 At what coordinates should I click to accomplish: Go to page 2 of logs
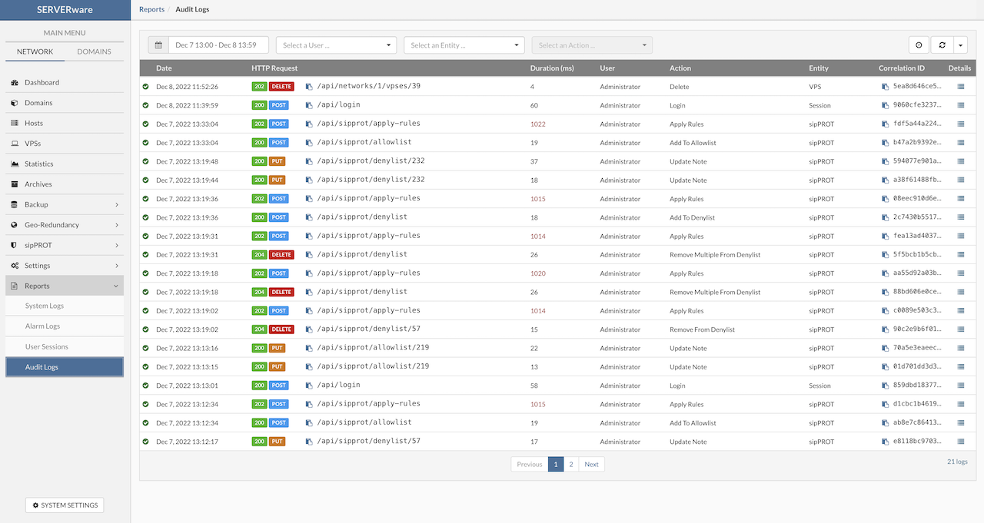[x=570, y=464]
